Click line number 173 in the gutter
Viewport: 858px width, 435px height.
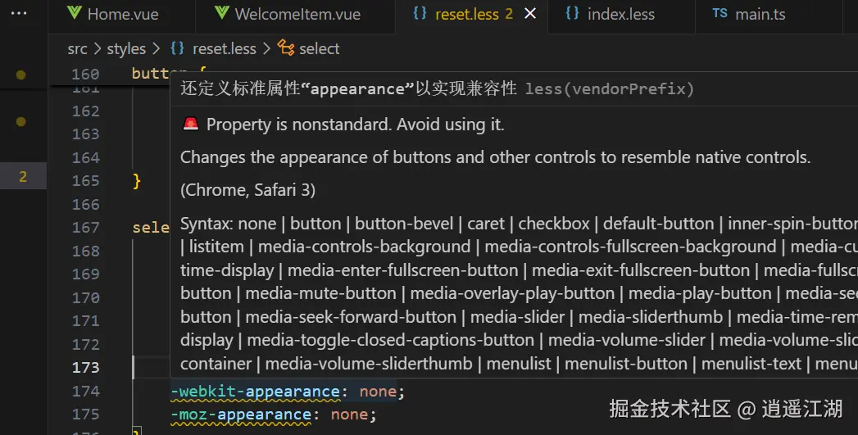click(85, 368)
